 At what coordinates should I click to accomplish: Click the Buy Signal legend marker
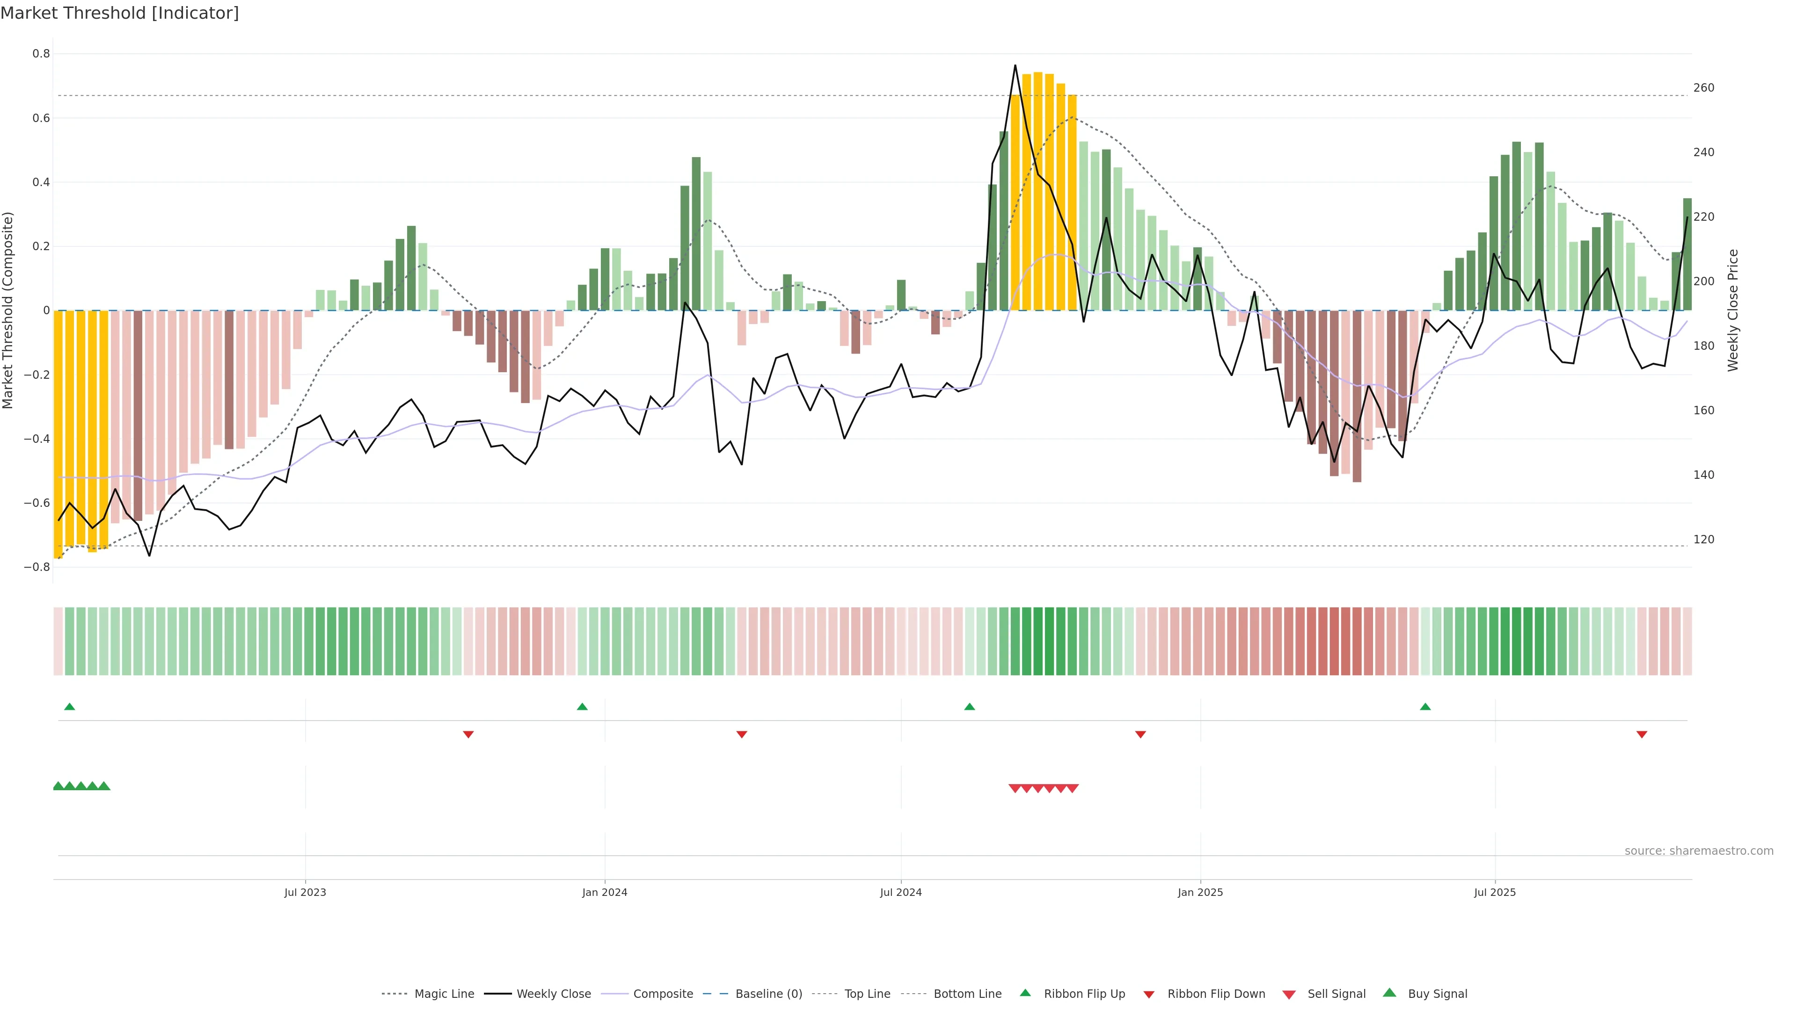tap(1389, 993)
